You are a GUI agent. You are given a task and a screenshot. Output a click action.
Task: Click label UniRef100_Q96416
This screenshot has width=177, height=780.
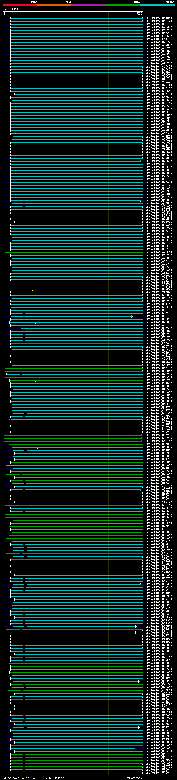pos(159,164)
